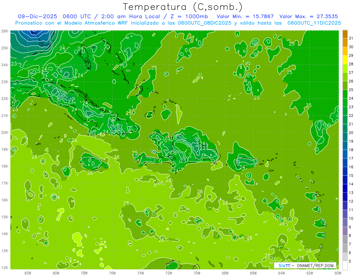Pick the gray legend swatch between 6 and 7
This screenshot has width=359, height=277.
tap(345, 248)
